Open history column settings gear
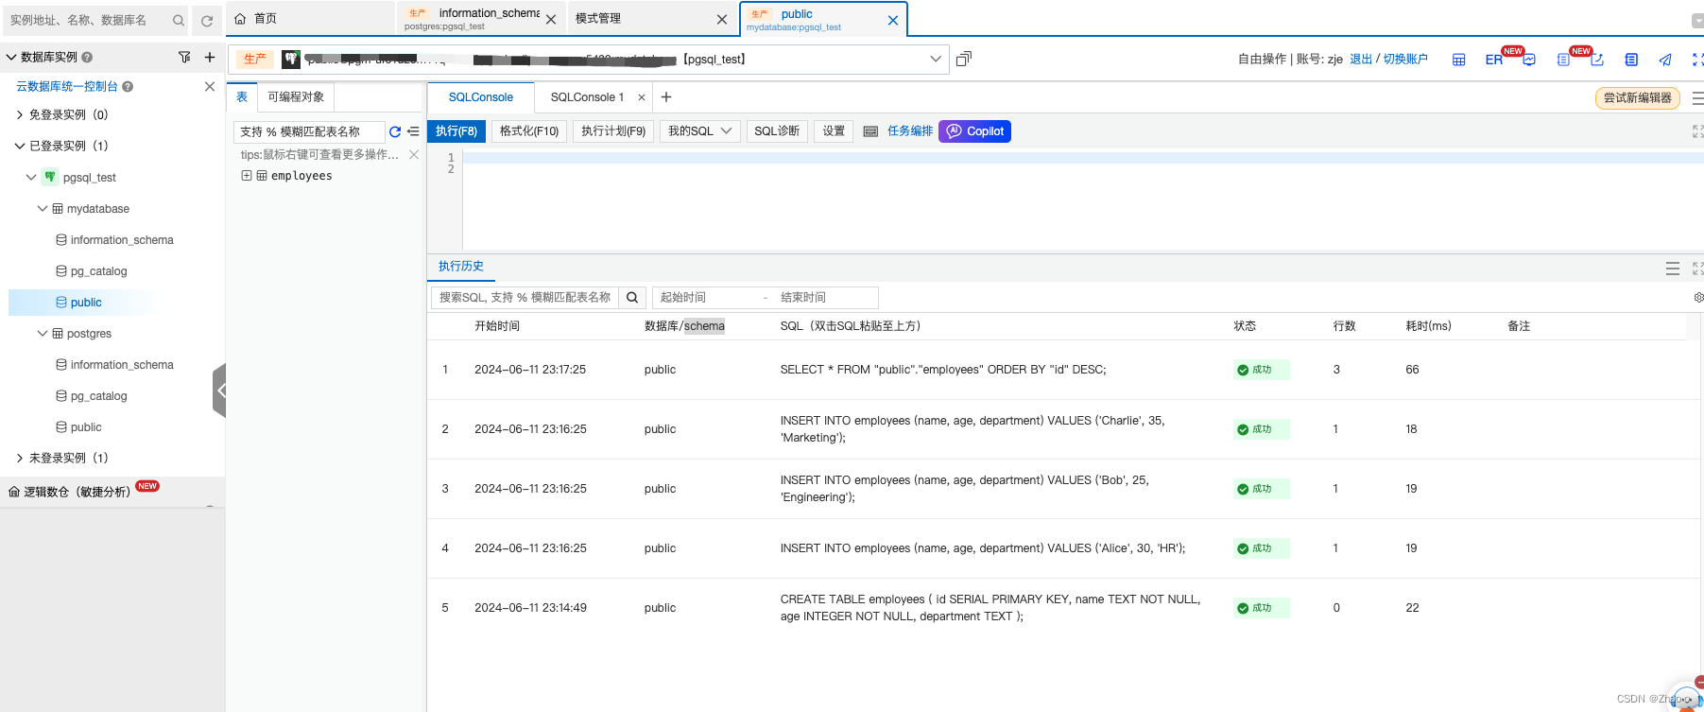Viewport: 1704px width, 712px height. coord(1698,298)
